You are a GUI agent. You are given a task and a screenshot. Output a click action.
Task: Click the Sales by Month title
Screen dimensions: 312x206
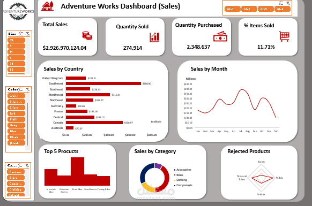(209, 69)
